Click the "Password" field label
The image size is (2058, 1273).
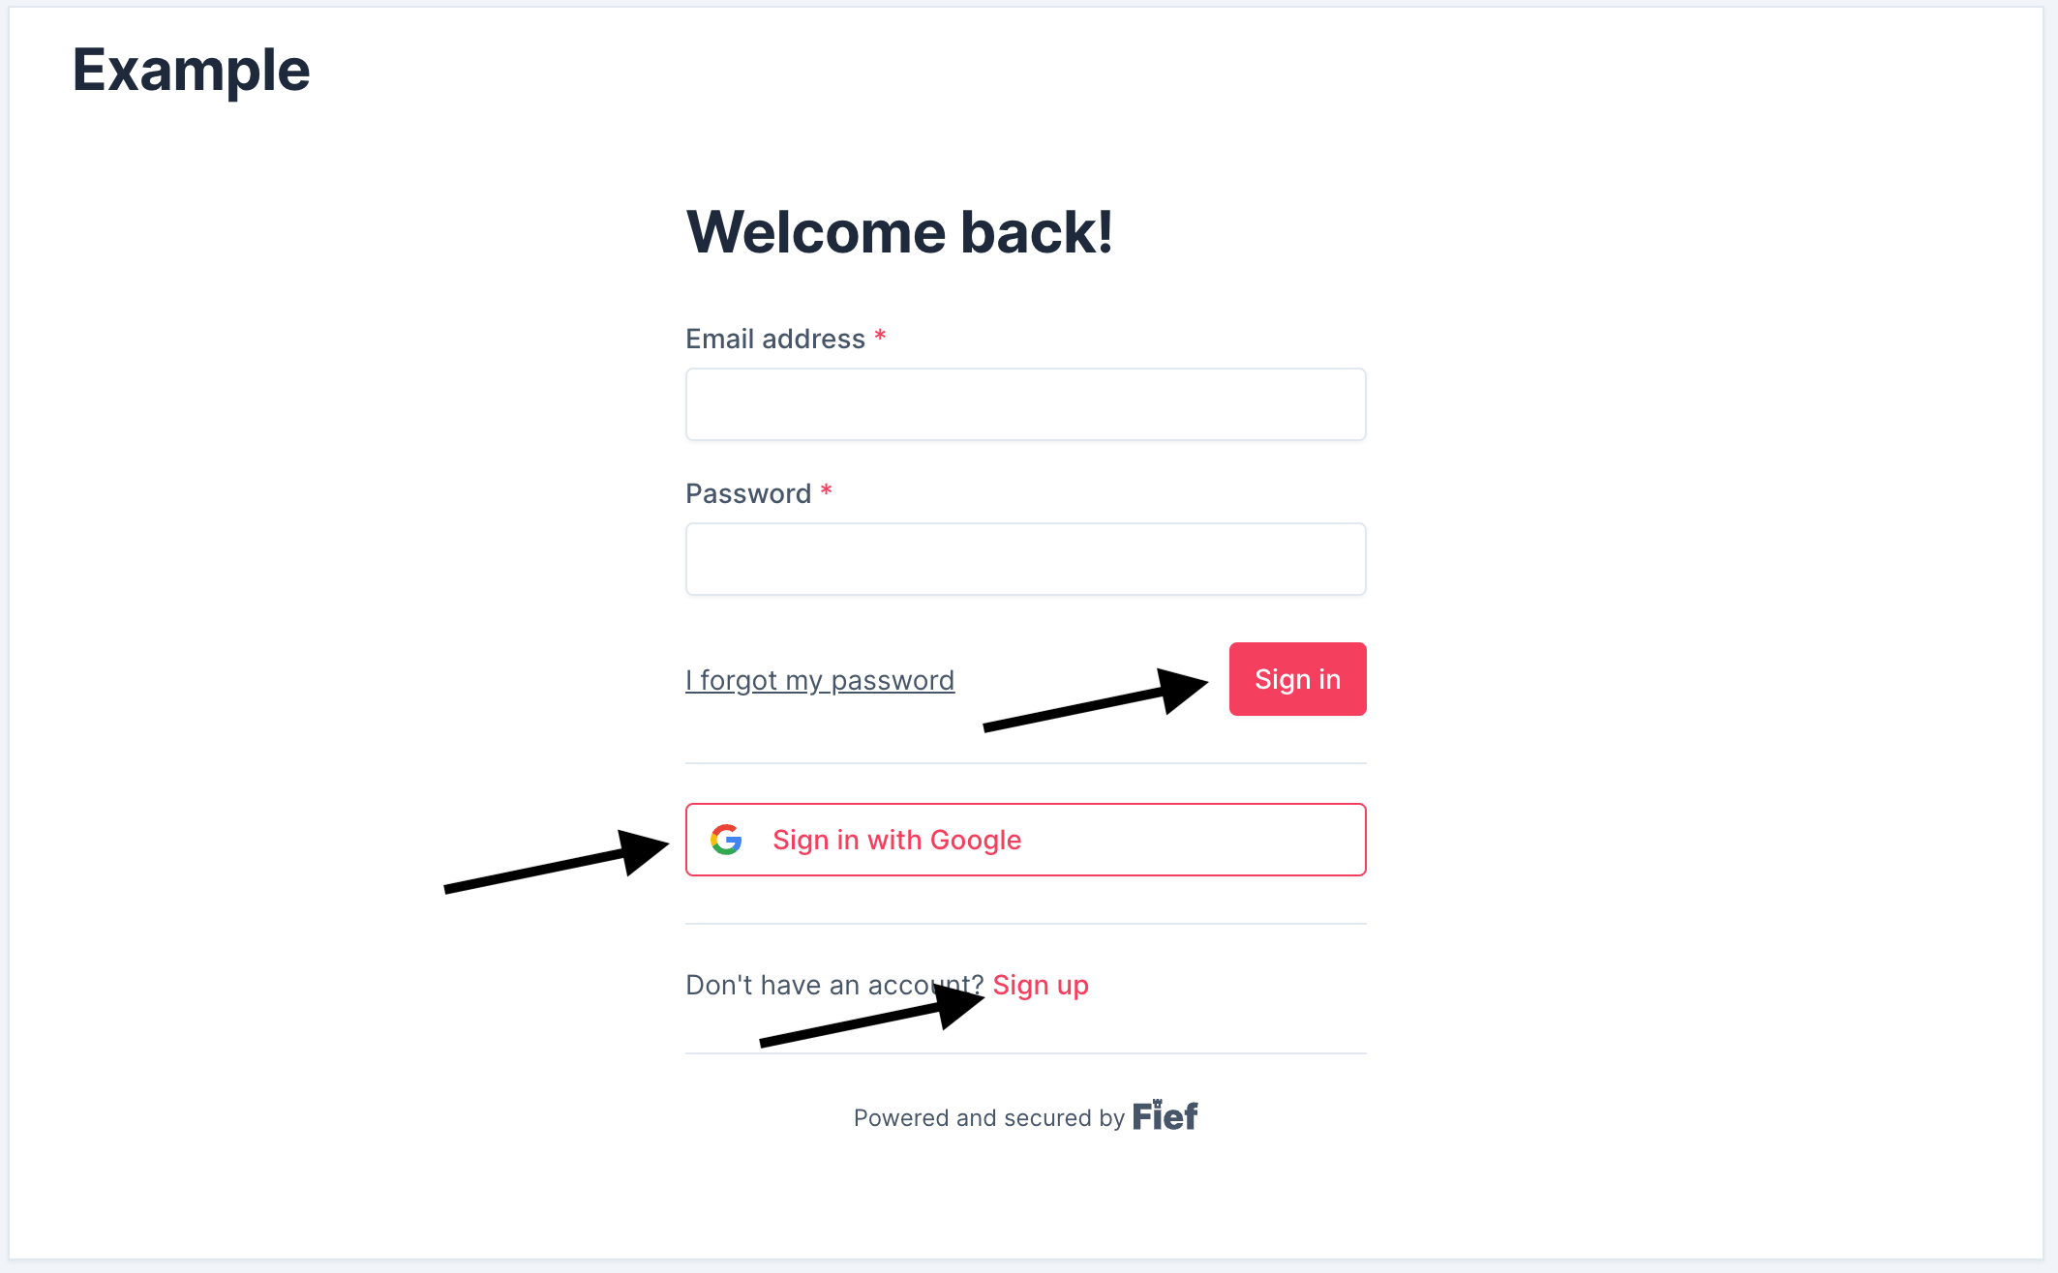[748, 493]
